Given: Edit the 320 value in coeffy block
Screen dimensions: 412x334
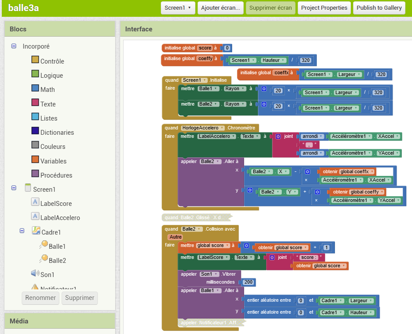Looking at the screenshot, I should [305, 60].
